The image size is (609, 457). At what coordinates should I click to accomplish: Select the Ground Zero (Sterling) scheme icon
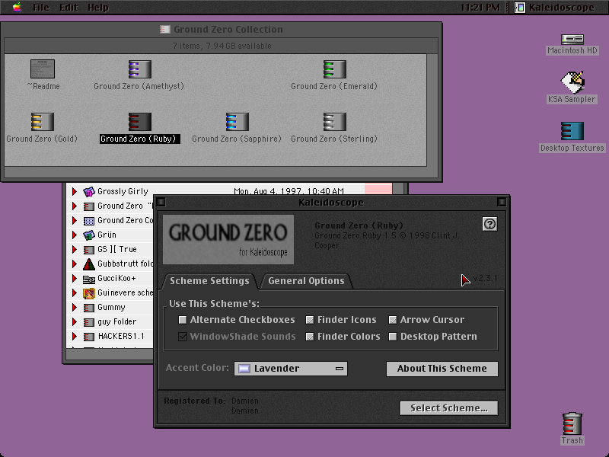click(x=335, y=122)
